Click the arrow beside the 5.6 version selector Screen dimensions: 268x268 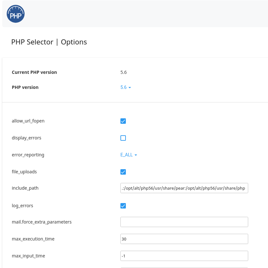point(130,87)
